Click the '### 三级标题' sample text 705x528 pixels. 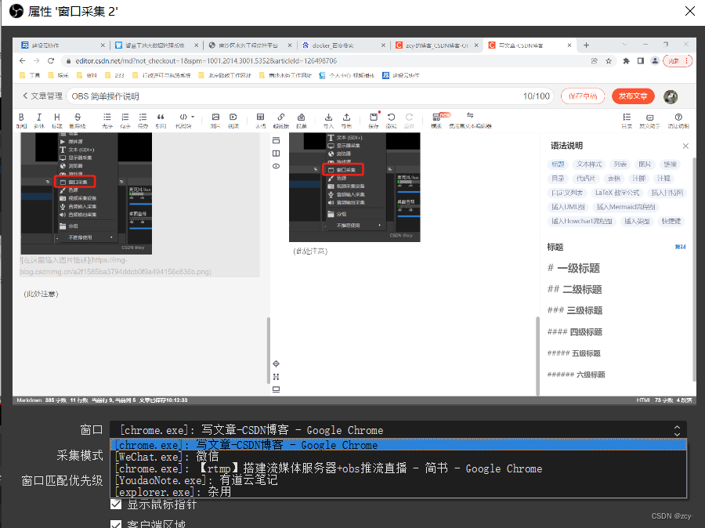pyautogui.click(x=575, y=310)
